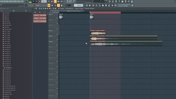Click the file/project info page icon
Screen dimensions: 176x99
click(103, 5)
